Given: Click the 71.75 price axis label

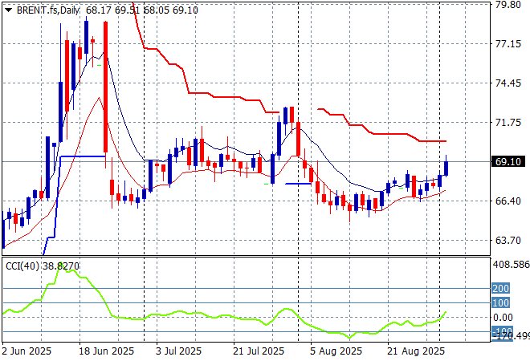Looking at the screenshot, I should tap(508, 122).
